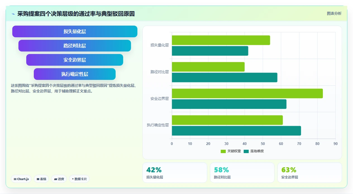Toggle 落地难度 legend color box

(246, 151)
